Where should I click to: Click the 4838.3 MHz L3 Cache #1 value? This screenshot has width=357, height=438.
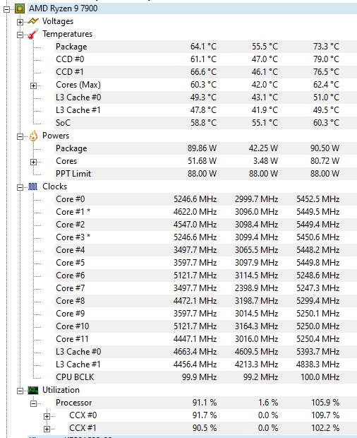click(318, 365)
